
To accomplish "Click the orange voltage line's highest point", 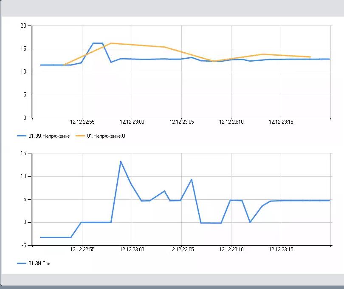I will point(111,43).
